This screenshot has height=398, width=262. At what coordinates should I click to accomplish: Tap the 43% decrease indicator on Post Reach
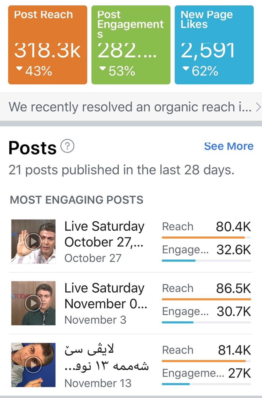click(x=34, y=71)
